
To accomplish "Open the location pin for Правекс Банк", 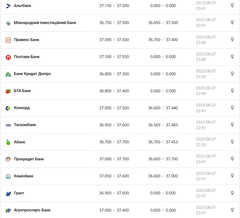I will pos(232,39).
